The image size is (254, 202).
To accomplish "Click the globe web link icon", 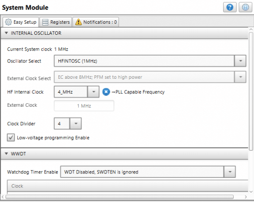I will pos(245,7).
